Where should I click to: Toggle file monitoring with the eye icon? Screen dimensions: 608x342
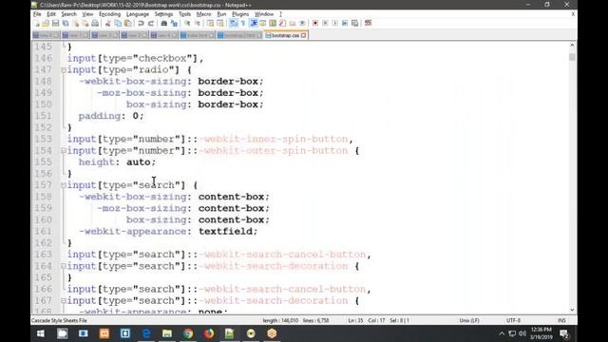pos(302,23)
